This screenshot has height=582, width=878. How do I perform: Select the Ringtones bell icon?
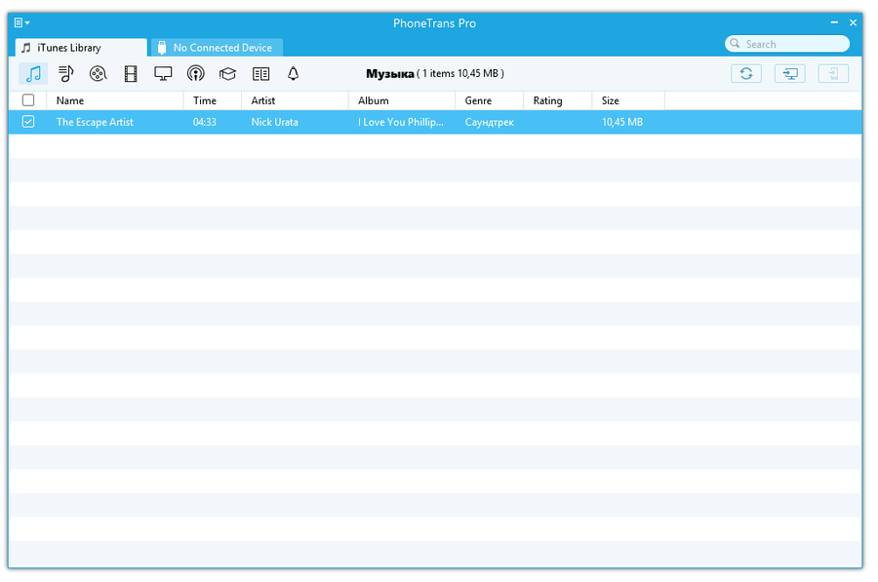pyautogui.click(x=293, y=73)
